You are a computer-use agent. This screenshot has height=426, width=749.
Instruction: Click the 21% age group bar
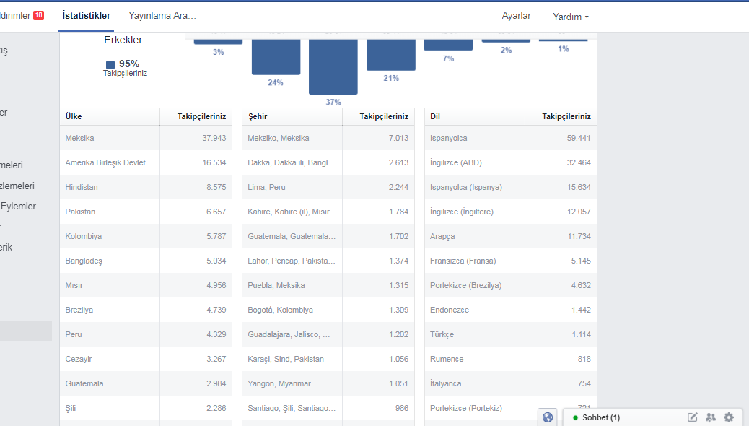391,55
